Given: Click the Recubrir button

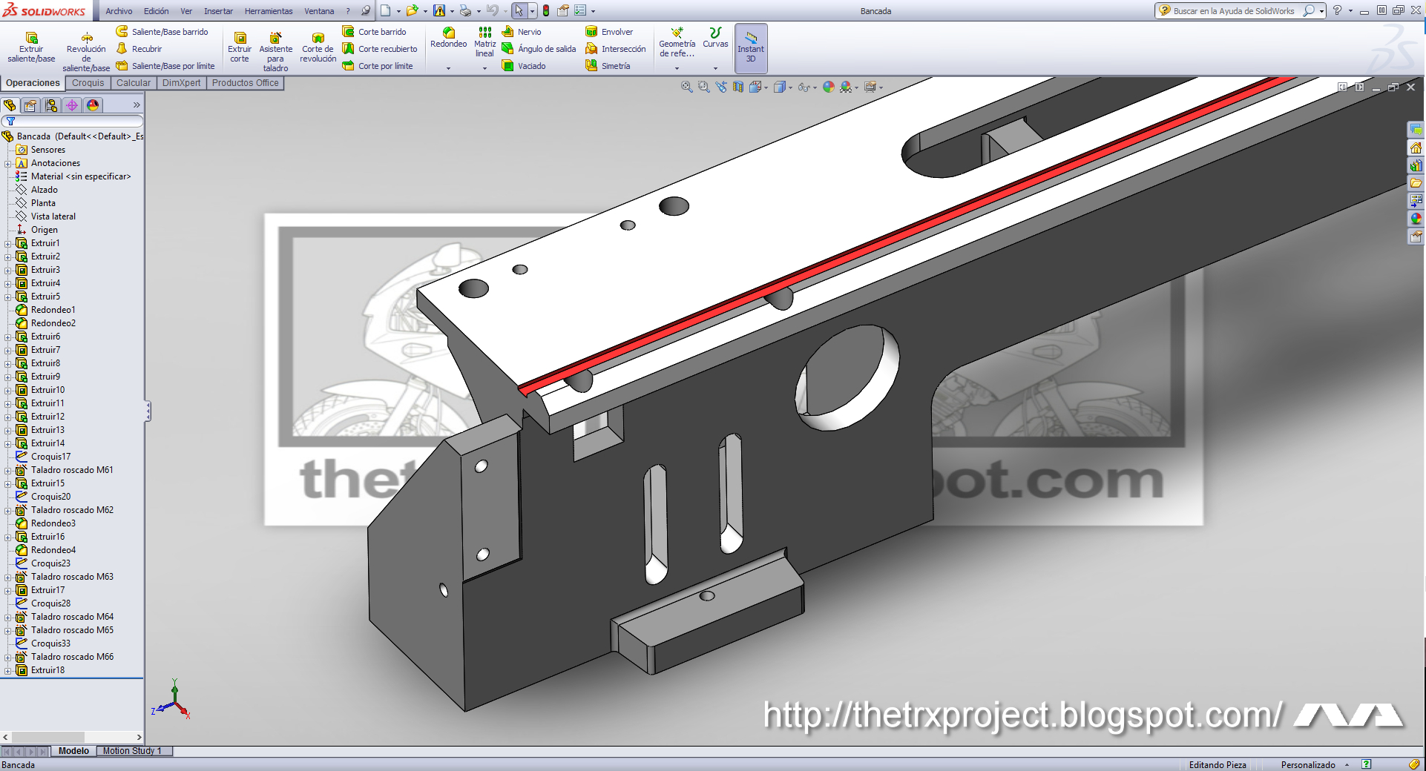Looking at the screenshot, I should (139, 49).
